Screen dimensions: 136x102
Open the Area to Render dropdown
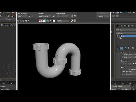pos(22,16)
